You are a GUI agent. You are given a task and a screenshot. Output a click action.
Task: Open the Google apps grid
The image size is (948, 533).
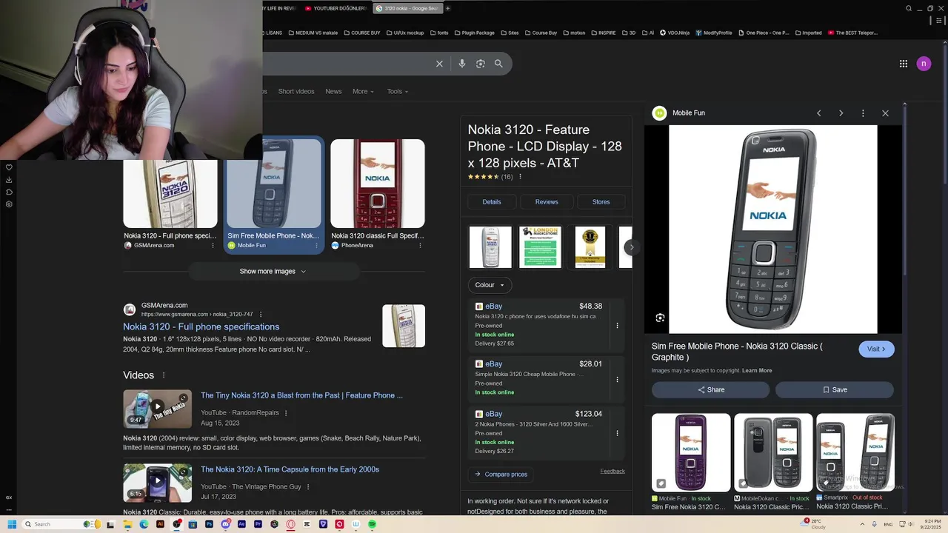[904, 64]
